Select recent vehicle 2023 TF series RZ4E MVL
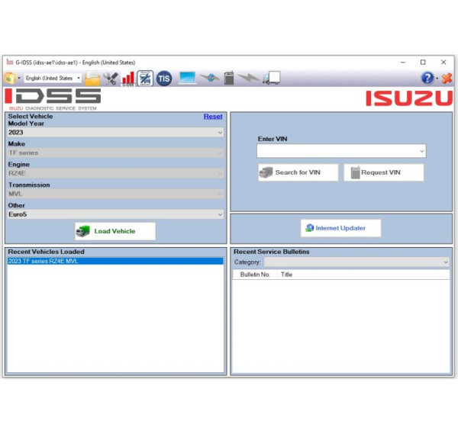The width and height of the screenshot is (458, 434). 115,261
